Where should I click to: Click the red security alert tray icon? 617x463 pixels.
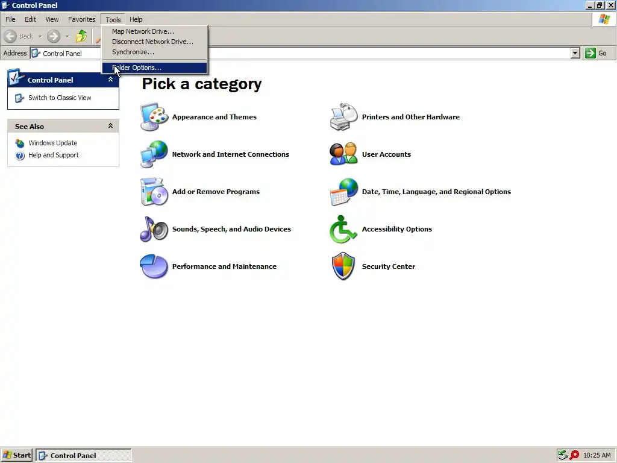point(574,455)
